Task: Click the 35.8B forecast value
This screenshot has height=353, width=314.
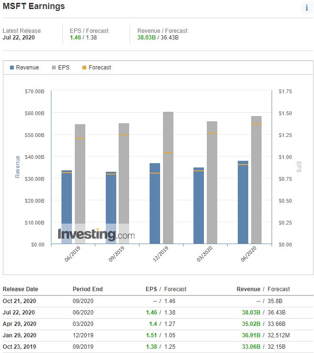Action: [x=275, y=301]
